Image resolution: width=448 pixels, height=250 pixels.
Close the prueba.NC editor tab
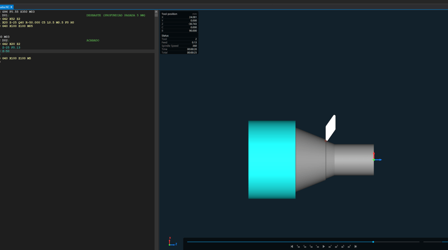click(x=11, y=7)
